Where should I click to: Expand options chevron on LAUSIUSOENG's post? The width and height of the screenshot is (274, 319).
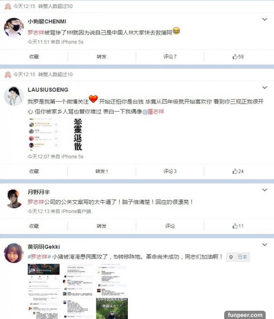pyautogui.click(x=264, y=88)
